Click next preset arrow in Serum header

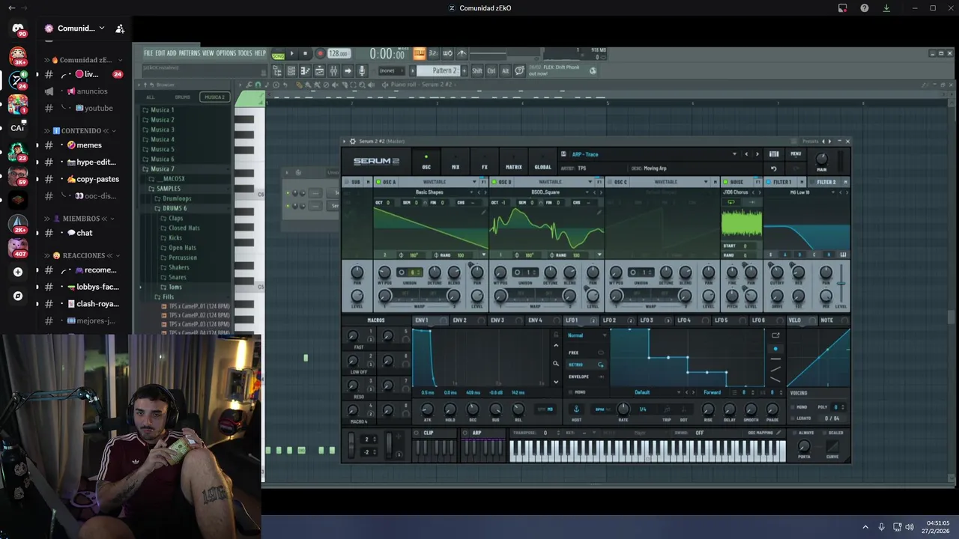coord(757,154)
